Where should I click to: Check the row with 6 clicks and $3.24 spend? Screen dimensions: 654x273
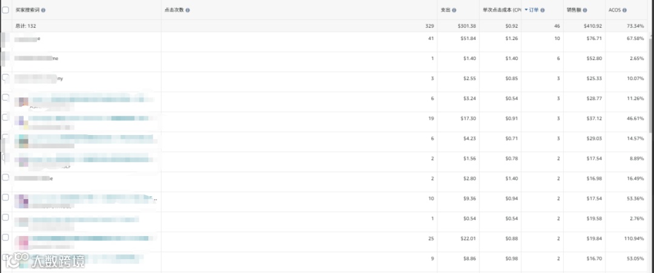5,97
